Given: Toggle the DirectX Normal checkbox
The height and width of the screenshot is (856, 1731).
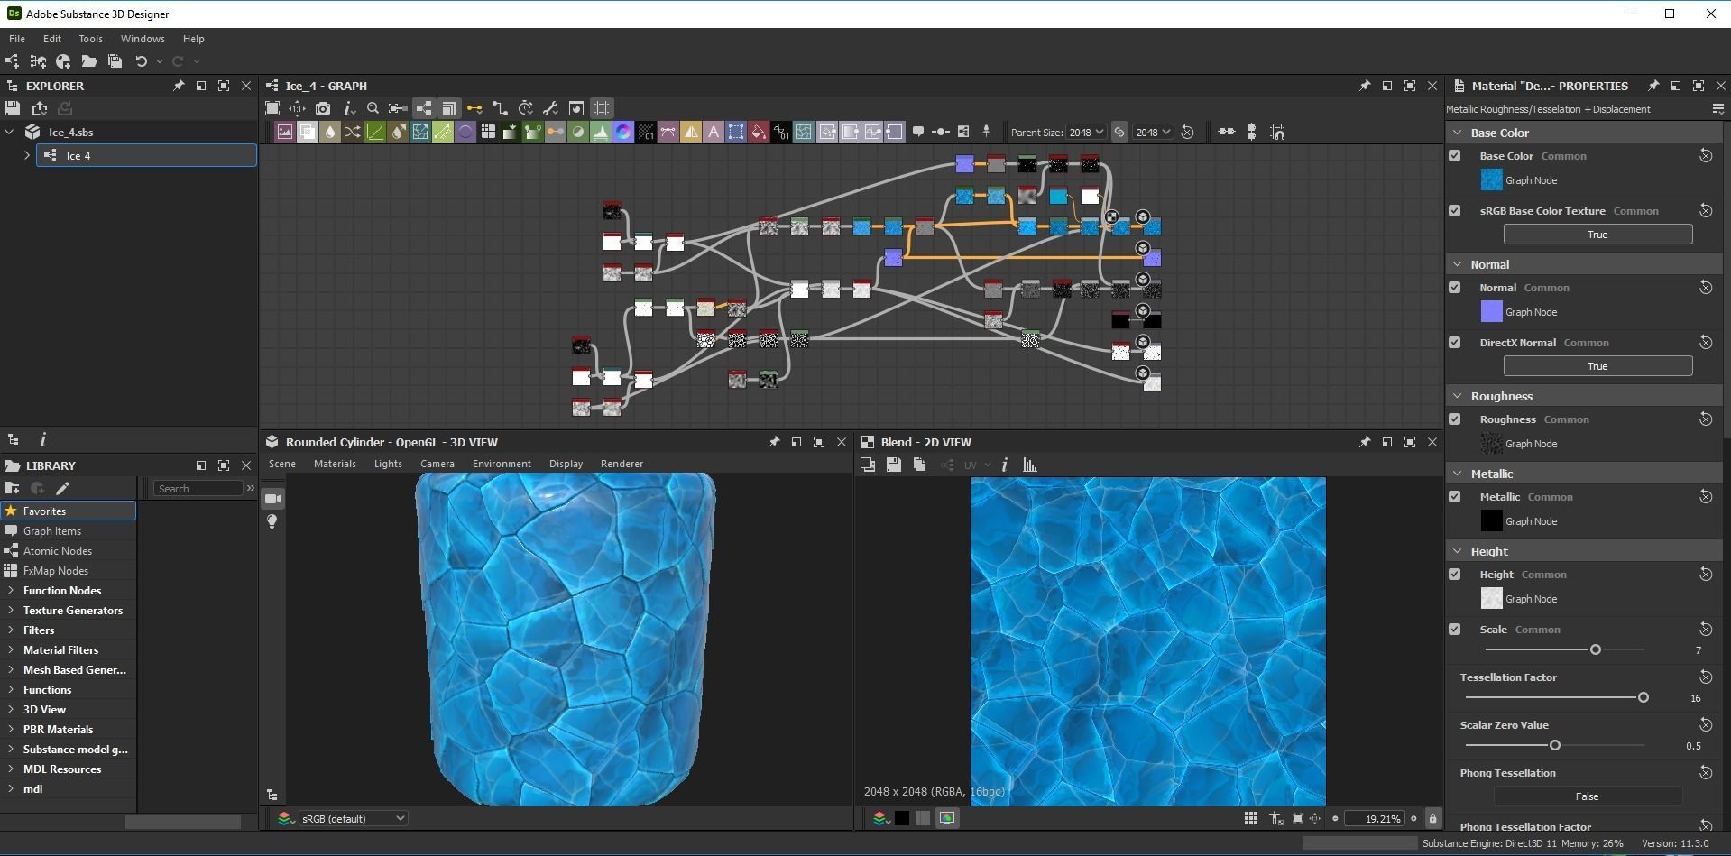Looking at the screenshot, I should (x=1454, y=343).
